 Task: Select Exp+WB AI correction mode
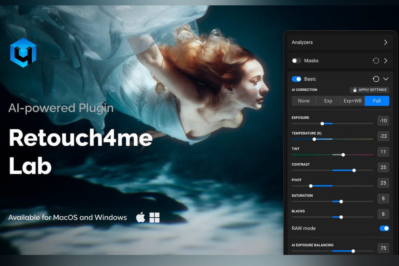353,101
